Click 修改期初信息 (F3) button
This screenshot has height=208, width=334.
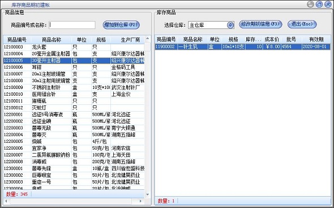coord(260,24)
